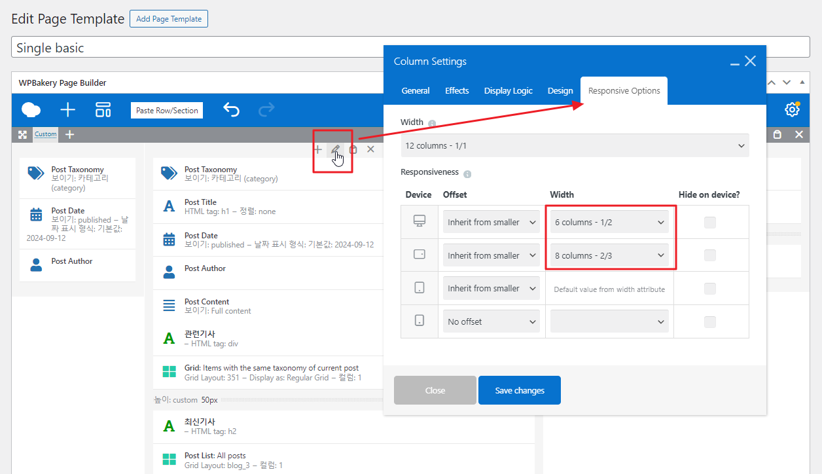Add new element with plus toolbar icon
This screenshot has height=474, width=822.
(68, 110)
